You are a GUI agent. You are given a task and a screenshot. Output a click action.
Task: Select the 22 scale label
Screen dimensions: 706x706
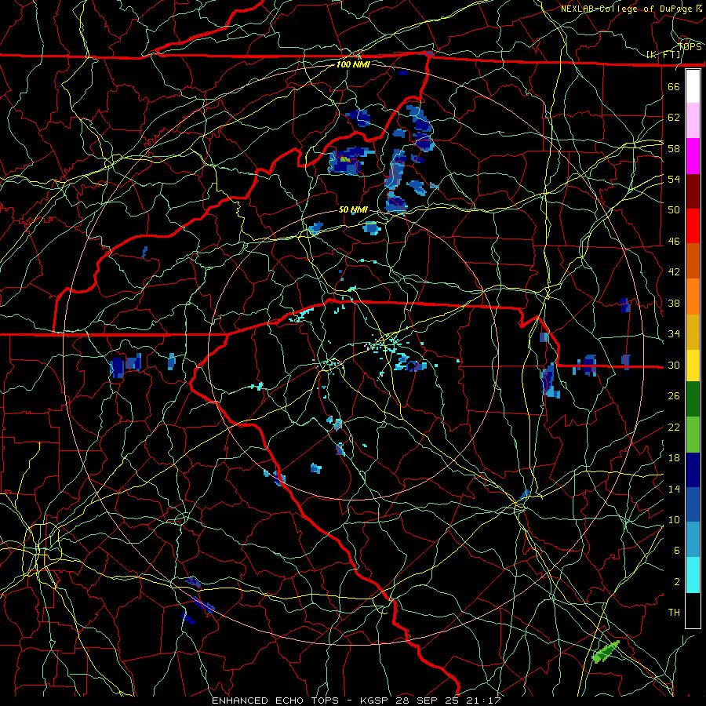click(x=674, y=427)
